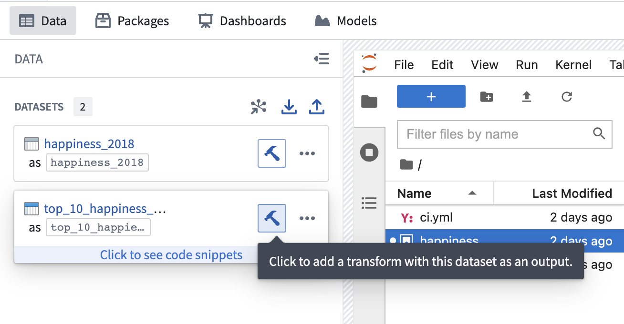Click the blue new launcher plus button
This screenshot has height=324, width=624.
(431, 96)
